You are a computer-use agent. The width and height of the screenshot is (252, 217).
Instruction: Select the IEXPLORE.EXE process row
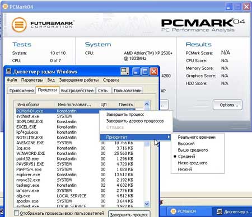(58, 121)
